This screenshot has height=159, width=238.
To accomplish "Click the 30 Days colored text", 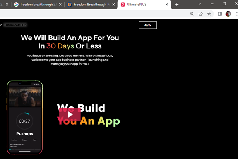I will [x=60, y=46].
